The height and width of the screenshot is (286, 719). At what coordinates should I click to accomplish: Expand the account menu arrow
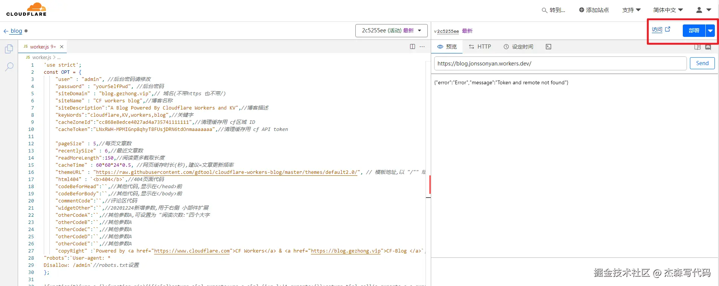pos(709,10)
